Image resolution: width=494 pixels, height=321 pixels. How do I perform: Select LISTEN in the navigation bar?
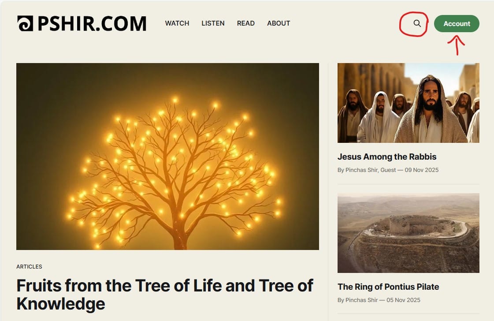point(213,23)
